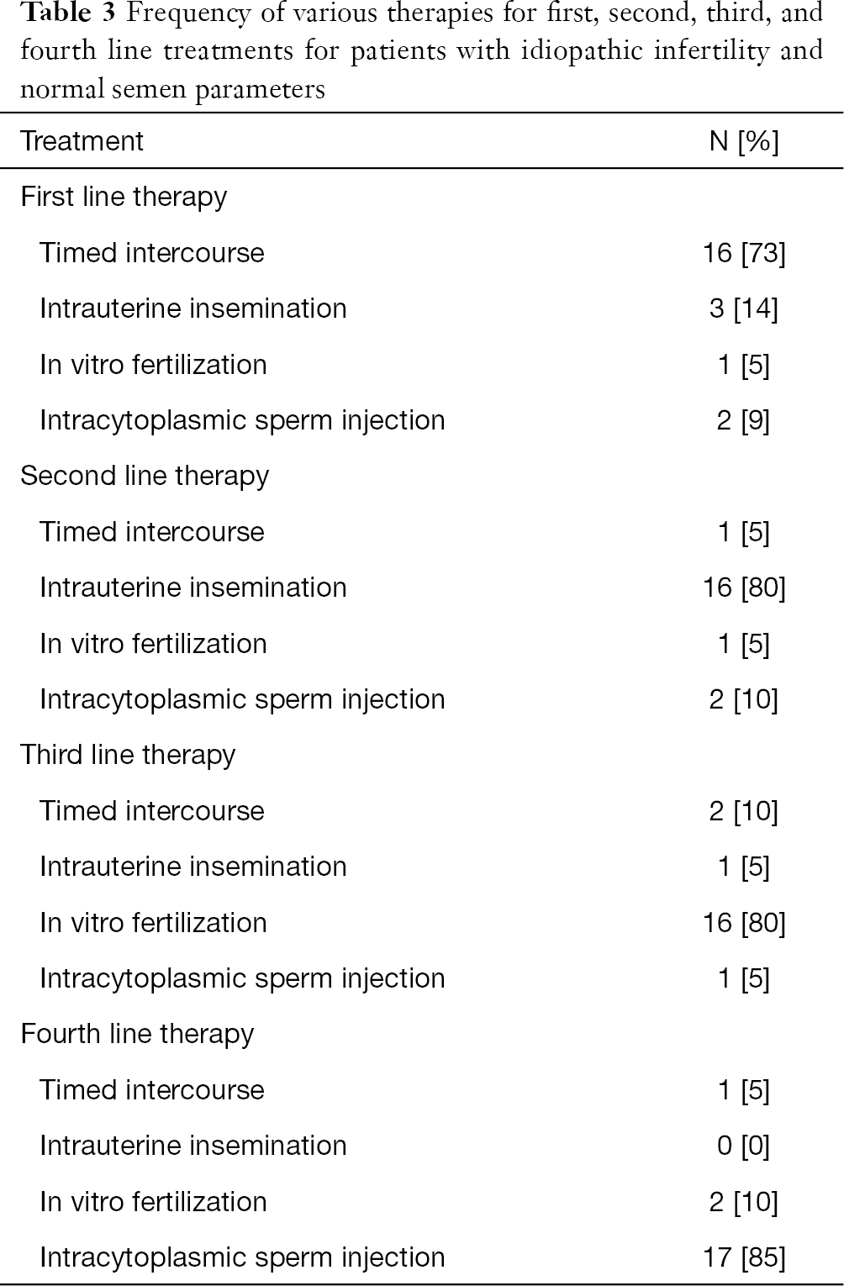Click the value 2 [10] in Second line
Screen dimensions: 844x1286
tap(744, 699)
